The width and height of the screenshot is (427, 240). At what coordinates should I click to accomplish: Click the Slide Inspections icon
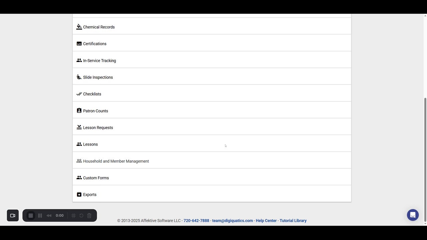79,77
